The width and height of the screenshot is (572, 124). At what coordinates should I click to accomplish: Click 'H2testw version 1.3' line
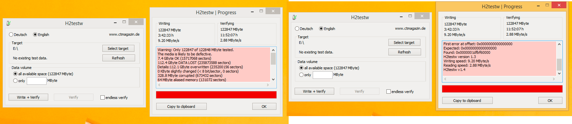460,57
